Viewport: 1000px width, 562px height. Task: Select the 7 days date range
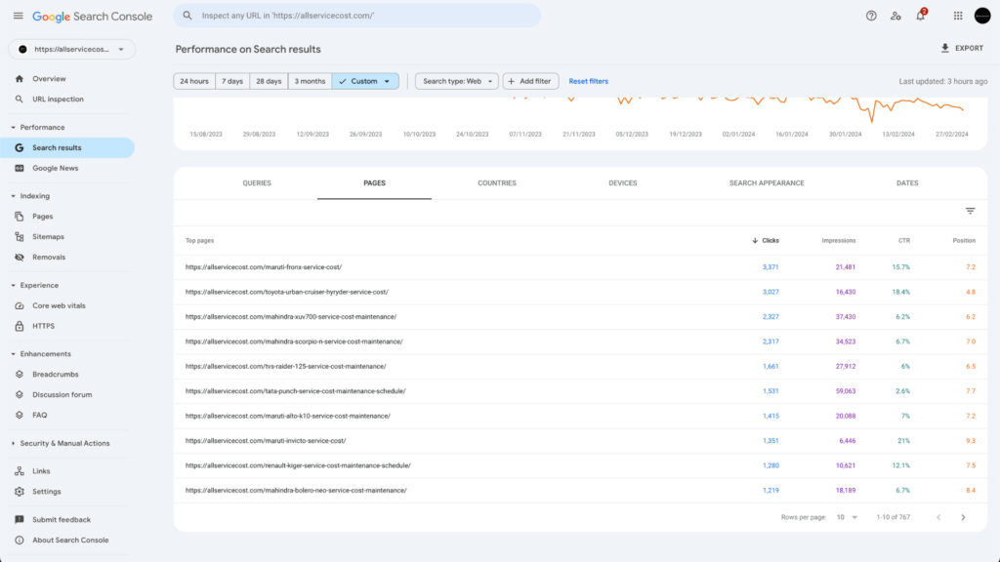pyautogui.click(x=232, y=82)
